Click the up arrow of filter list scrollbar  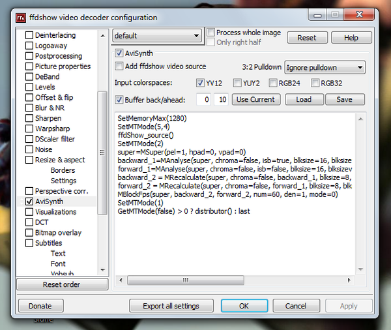click(x=102, y=36)
